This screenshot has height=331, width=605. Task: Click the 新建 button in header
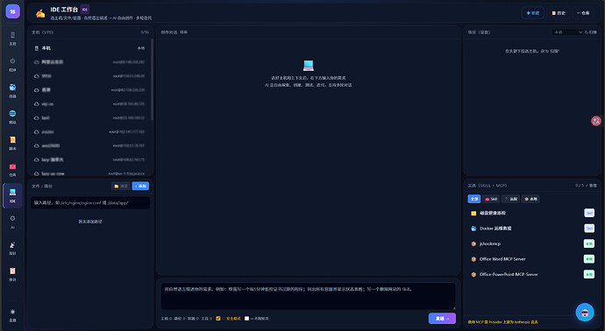[x=533, y=13]
